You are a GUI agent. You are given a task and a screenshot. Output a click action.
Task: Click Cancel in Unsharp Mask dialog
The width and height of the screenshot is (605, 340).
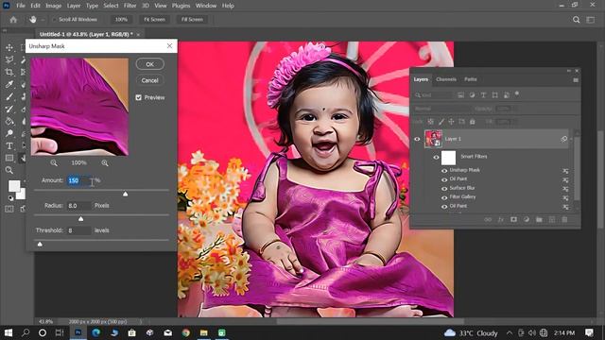[x=149, y=80]
